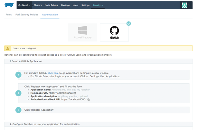Click the GitHub selected checkmark badge
The image size is (197, 130).
point(128,23)
